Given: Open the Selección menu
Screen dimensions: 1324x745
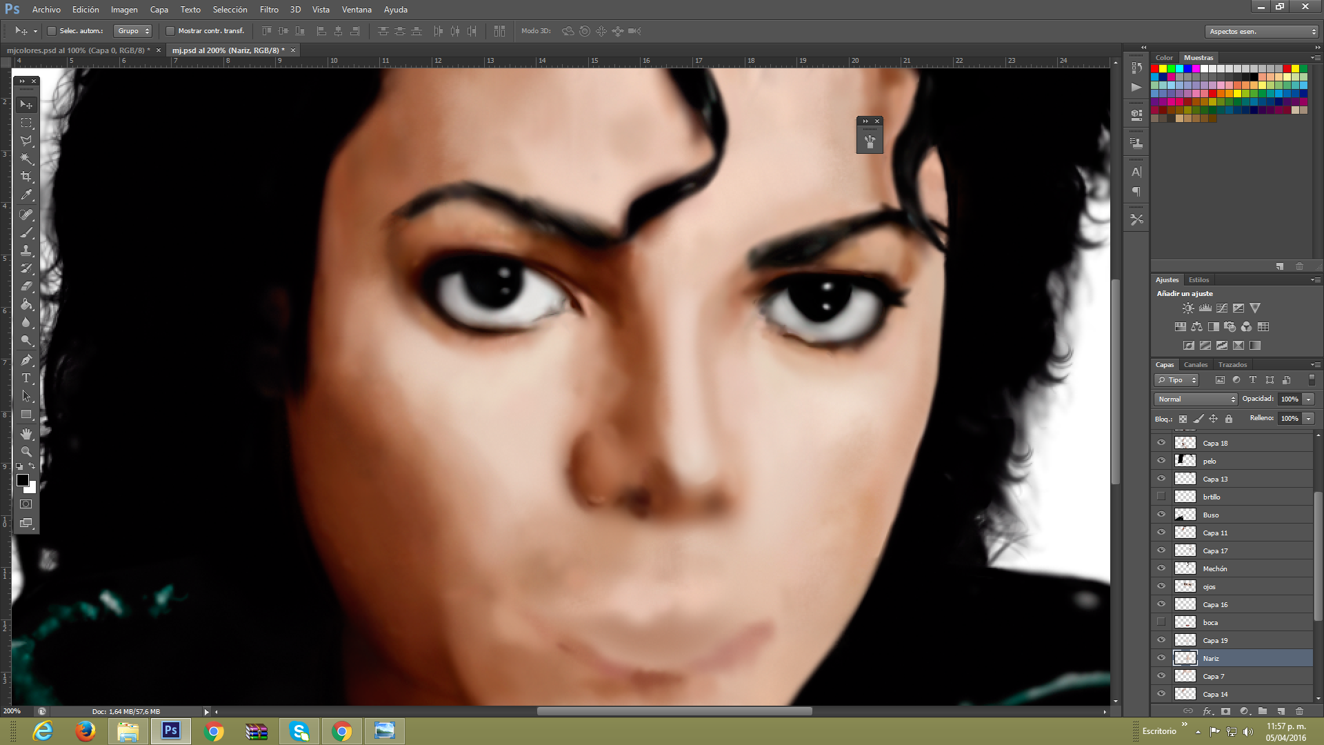Looking at the screenshot, I should coord(230,10).
